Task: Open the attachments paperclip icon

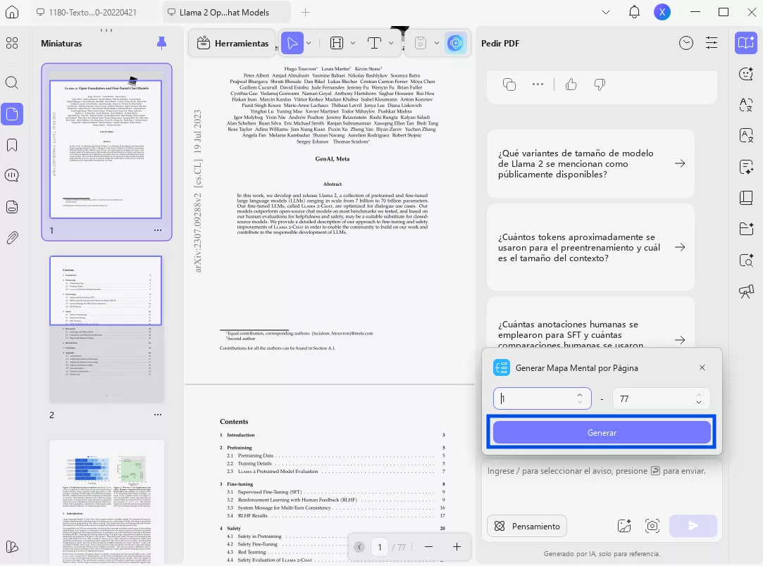Action: (12, 238)
